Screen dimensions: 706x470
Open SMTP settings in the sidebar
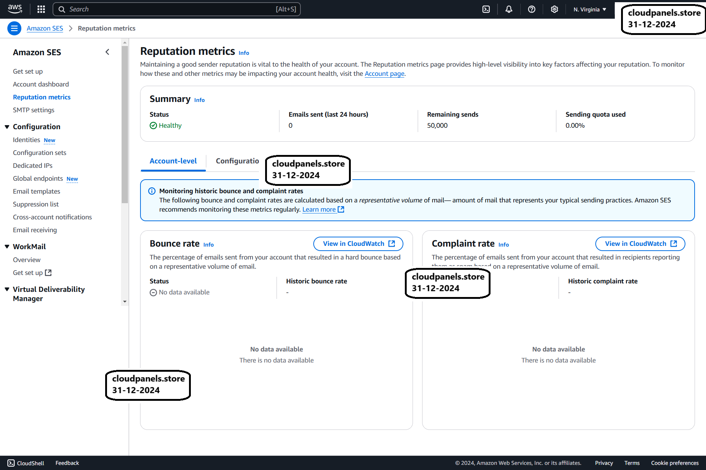pos(33,110)
